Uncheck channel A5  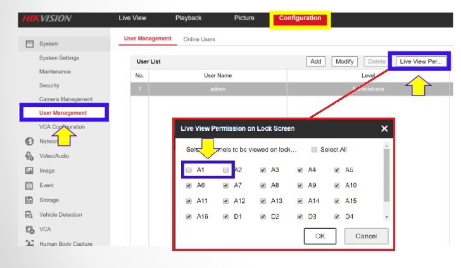point(337,170)
